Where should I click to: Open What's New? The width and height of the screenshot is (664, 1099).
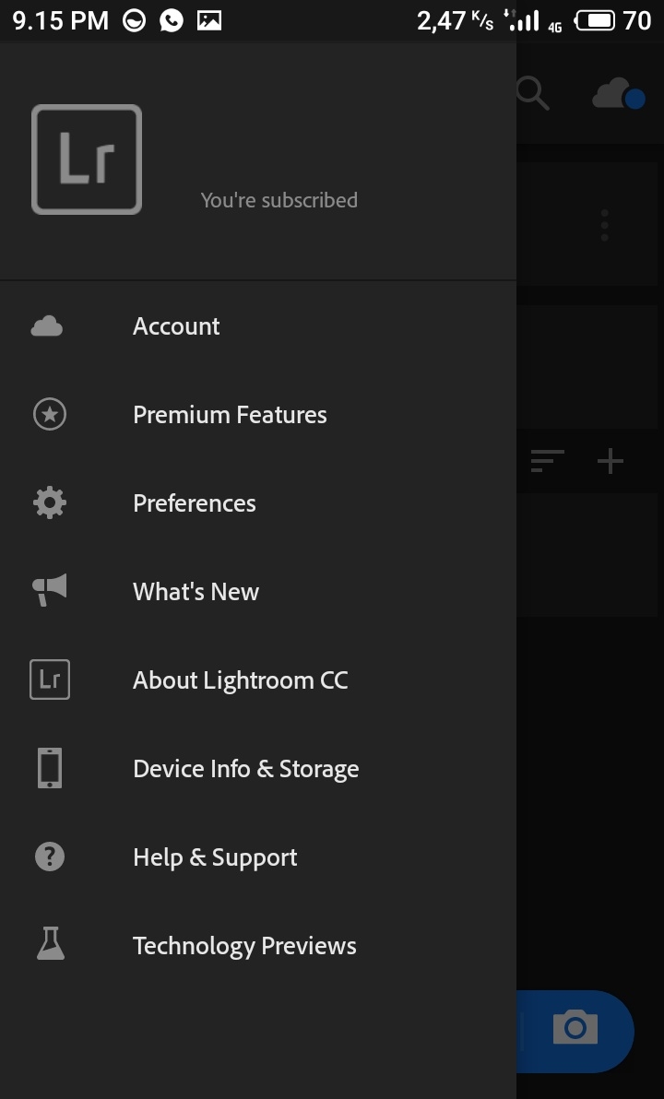pos(258,591)
